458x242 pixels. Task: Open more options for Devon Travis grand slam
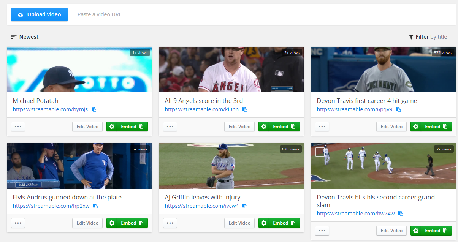click(x=322, y=231)
